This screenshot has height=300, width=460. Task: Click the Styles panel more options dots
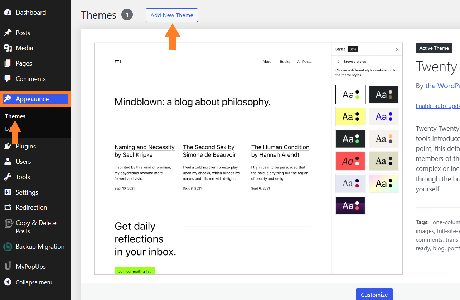[x=388, y=49]
